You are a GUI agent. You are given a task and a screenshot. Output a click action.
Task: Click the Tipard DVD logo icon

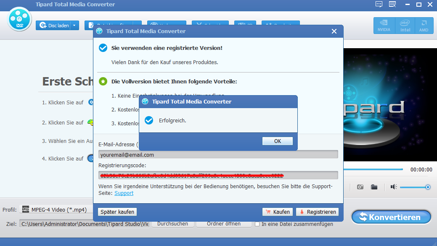pos(19,19)
